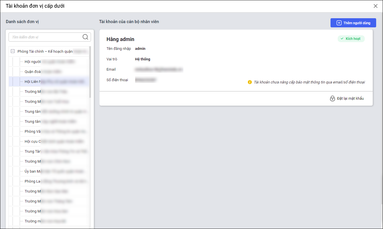Select the Hội cựu C... unit
This screenshot has height=229, width=383.
tap(33, 141)
